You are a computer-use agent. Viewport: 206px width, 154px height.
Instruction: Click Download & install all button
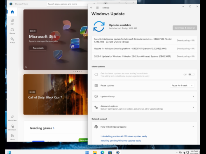point(185,28)
